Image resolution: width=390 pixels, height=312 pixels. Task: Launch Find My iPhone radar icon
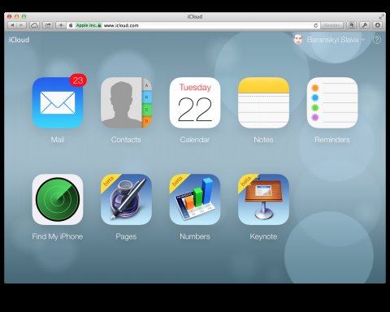pyautogui.click(x=58, y=199)
